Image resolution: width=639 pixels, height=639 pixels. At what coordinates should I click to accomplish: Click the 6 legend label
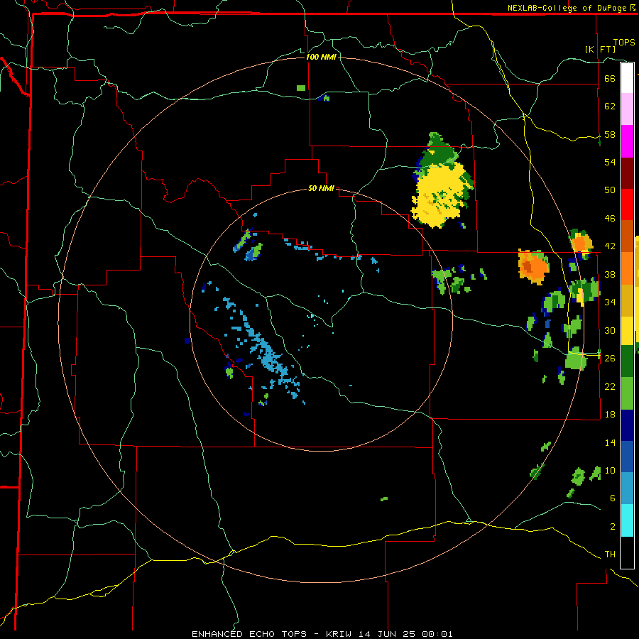(x=613, y=498)
